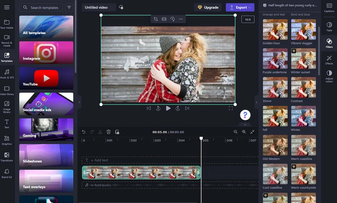Enter fullscreen preview mode
337x203 pixels.
(x=231, y=108)
